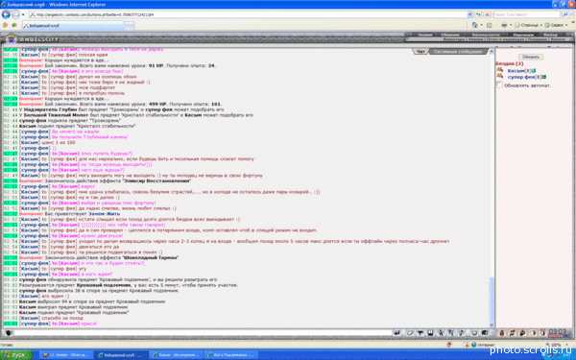Stop loading with the red X icon
Screen dimensions: 576x360
point(487,14)
